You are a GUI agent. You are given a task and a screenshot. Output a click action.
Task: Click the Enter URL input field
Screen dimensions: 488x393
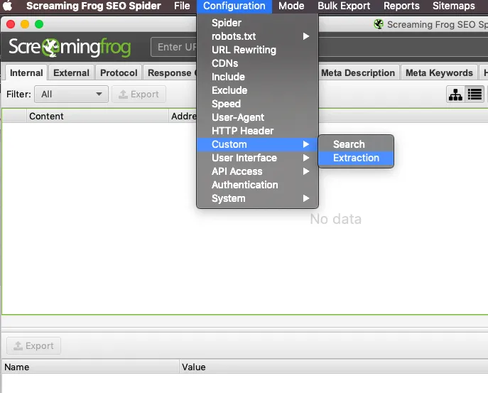pyautogui.click(x=174, y=47)
